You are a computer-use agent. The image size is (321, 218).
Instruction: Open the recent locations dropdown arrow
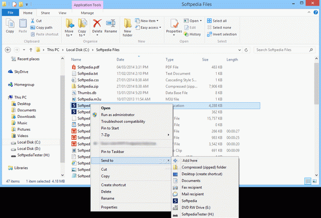click(24, 50)
